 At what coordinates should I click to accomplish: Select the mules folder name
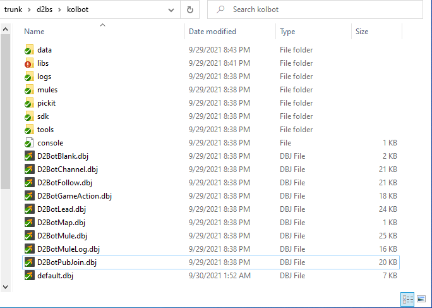(x=47, y=90)
